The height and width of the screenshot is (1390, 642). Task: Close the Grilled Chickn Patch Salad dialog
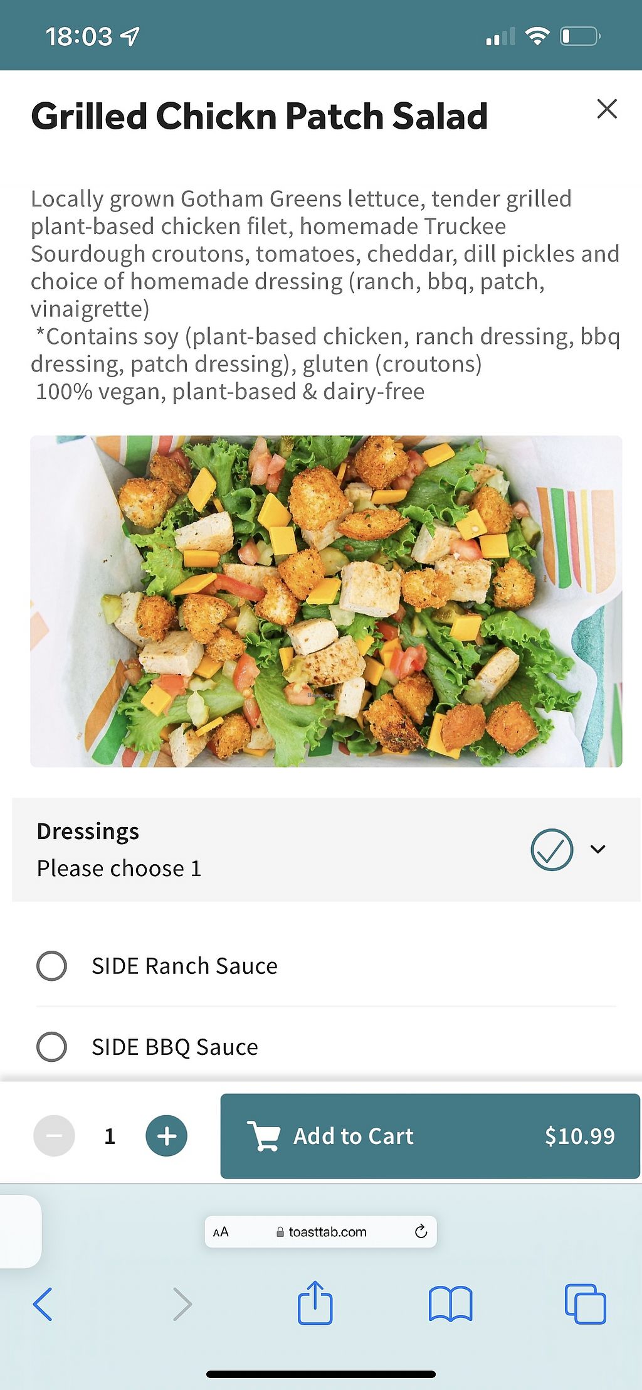(607, 109)
